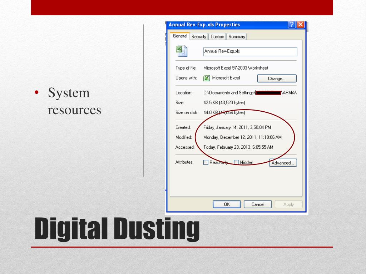Click the file name field Annual Rev-Exp.xls
The height and width of the screenshot is (274, 366).
point(250,51)
